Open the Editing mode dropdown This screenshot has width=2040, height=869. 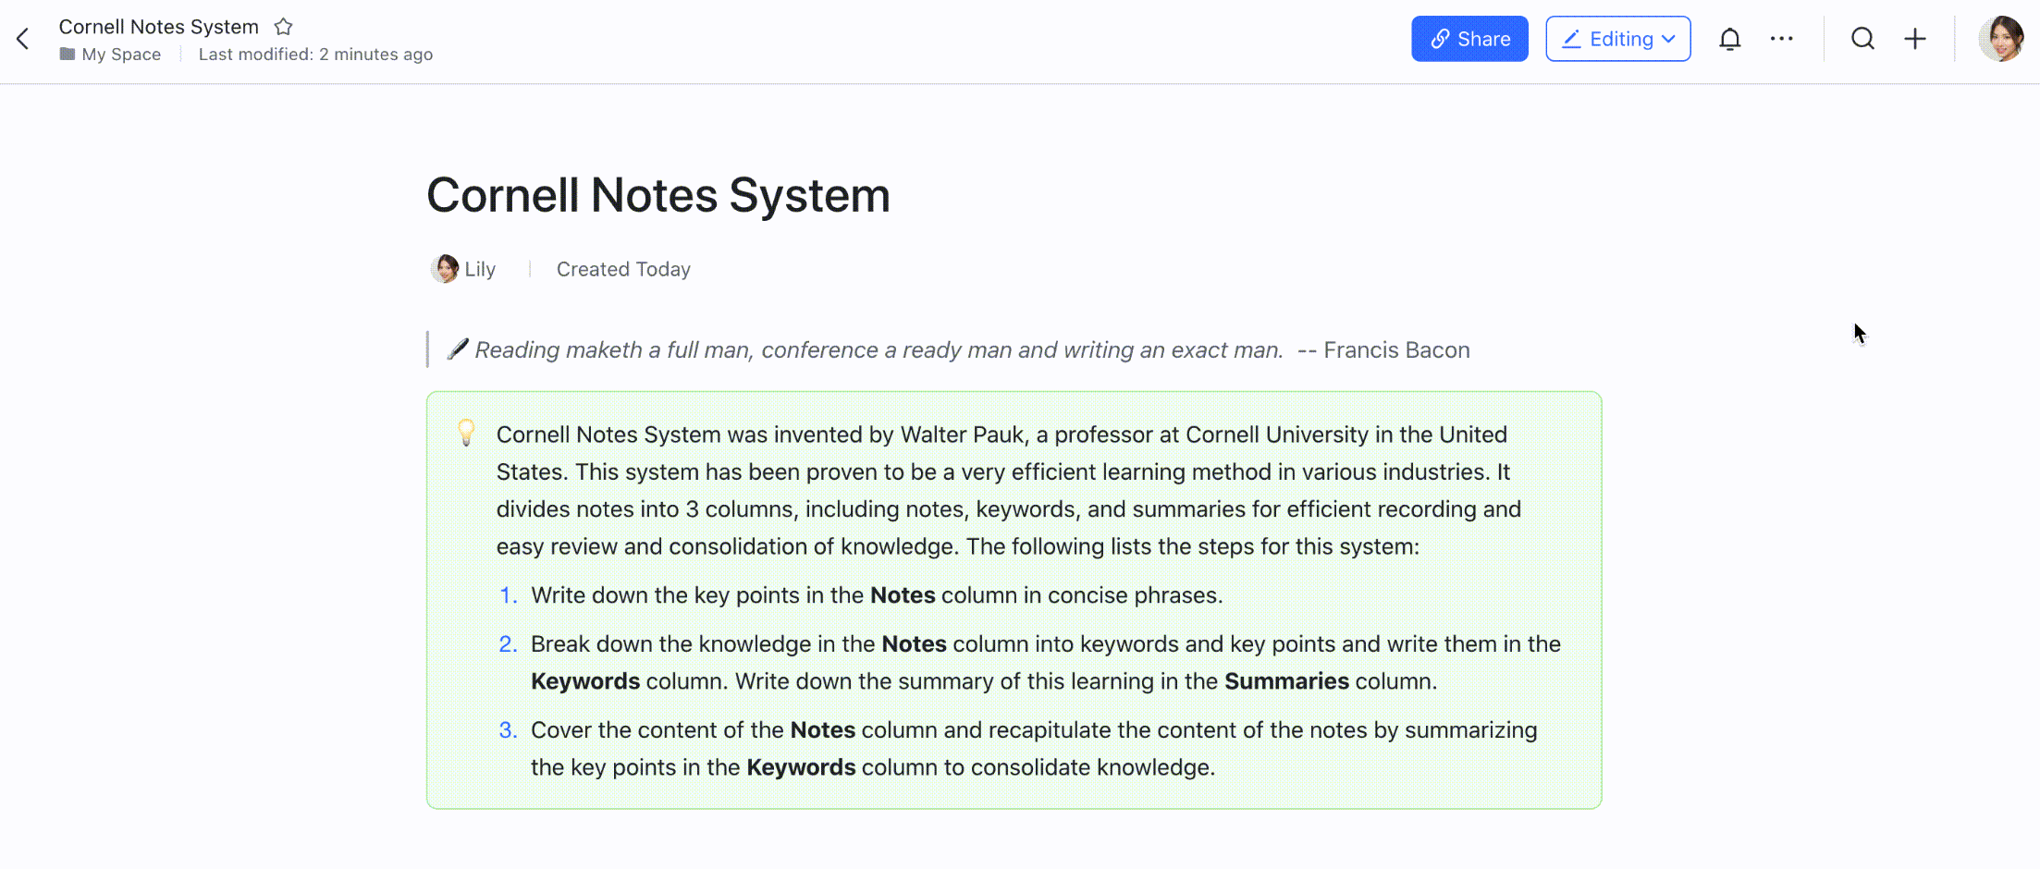click(x=1618, y=39)
